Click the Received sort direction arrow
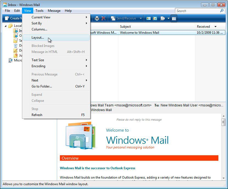This screenshot has width=228, height=189. click(215, 27)
